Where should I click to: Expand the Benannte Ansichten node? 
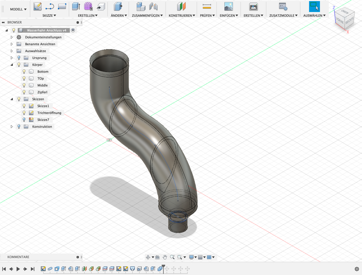click(12, 44)
